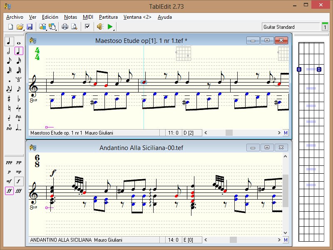The height and width of the screenshot is (250, 333).
Task: Enable fortissimo ff dynamic
Action: click(x=9, y=191)
